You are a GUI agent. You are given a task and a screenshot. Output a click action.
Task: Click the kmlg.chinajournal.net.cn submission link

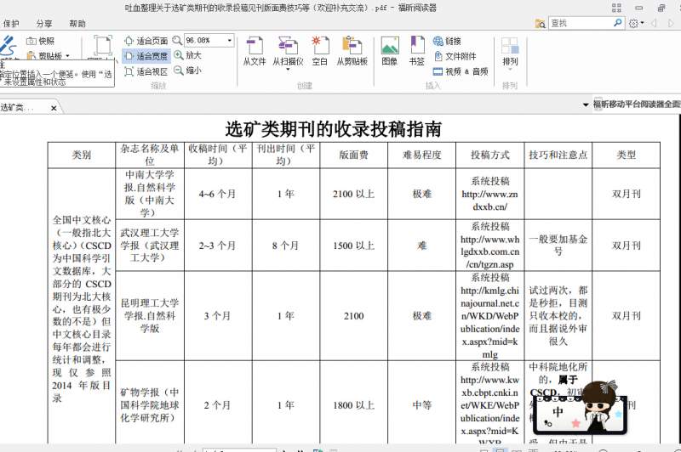(x=490, y=322)
